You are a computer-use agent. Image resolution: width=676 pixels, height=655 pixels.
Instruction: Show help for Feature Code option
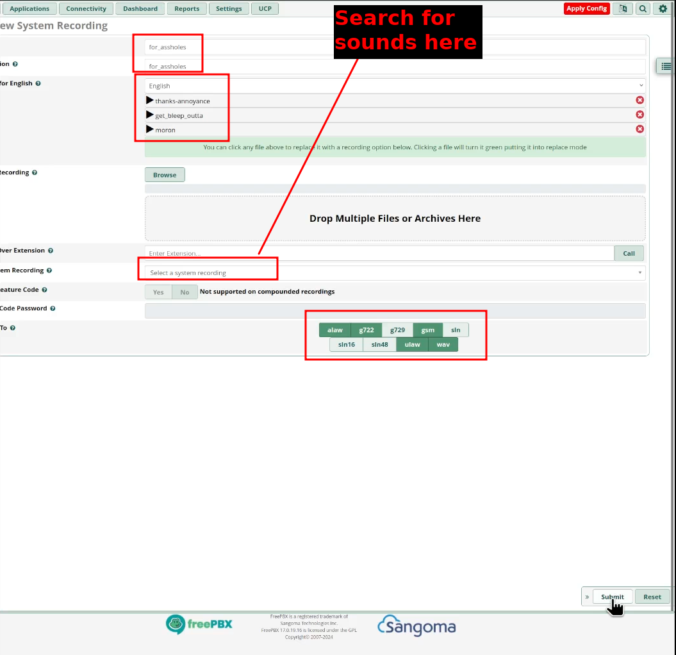tap(44, 290)
